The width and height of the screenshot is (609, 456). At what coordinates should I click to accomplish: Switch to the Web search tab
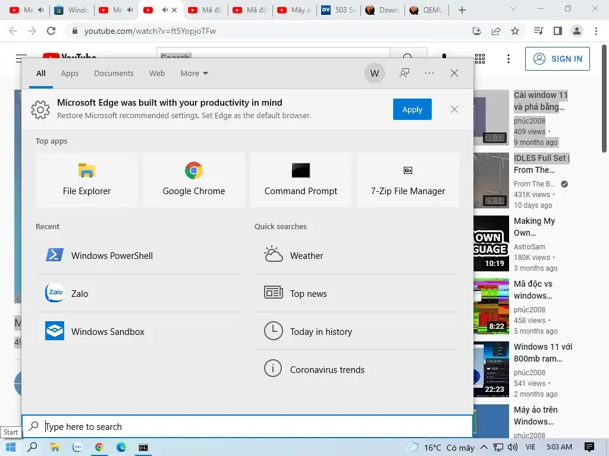pos(157,73)
